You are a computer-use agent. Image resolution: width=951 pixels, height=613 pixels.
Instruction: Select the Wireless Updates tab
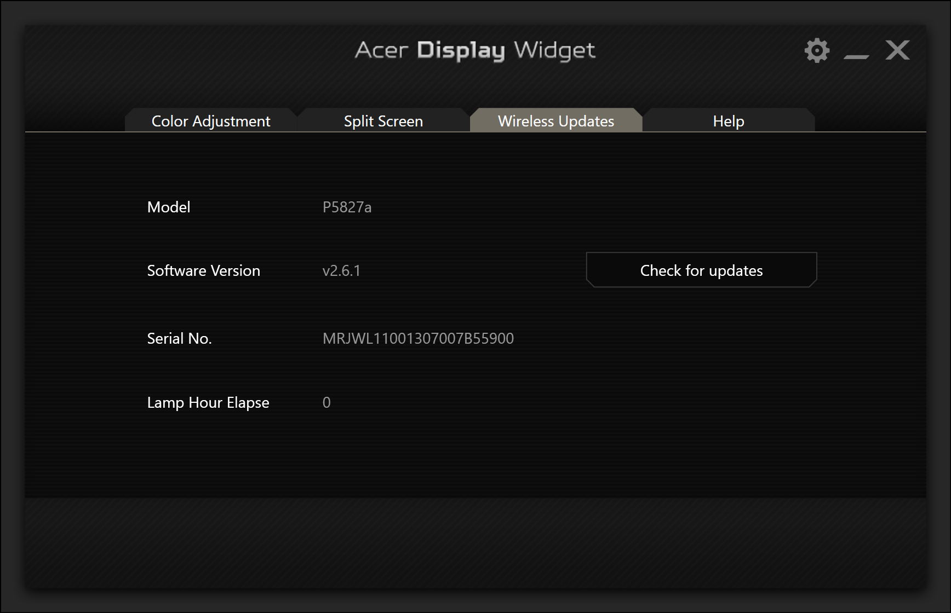pyautogui.click(x=555, y=120)
